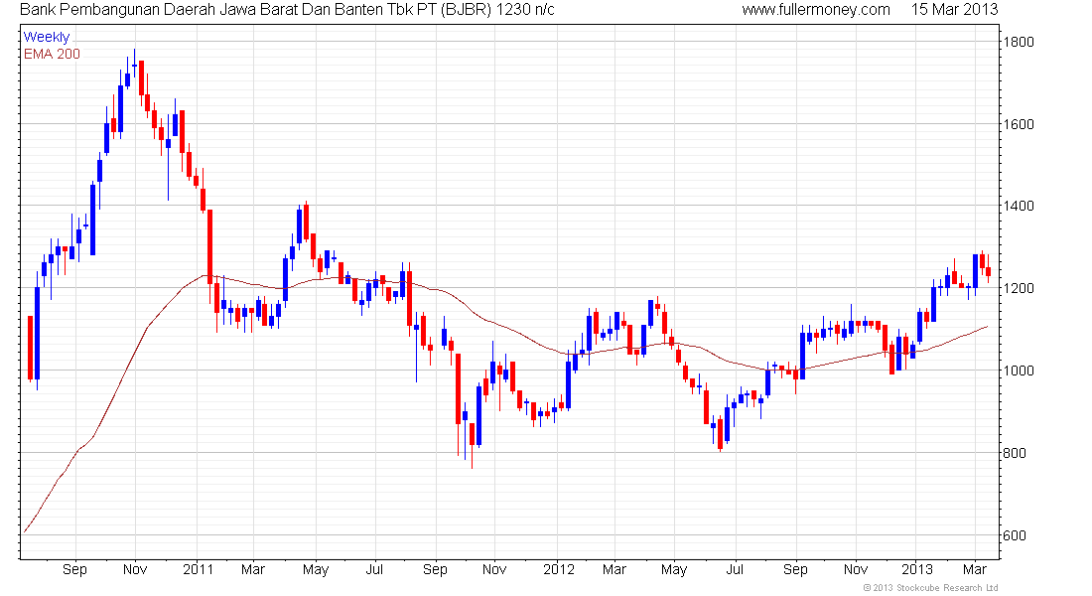Screen dimensions: 1092x596
Task: Click the 1600 price axis label
Action: tap(1019, 124)
